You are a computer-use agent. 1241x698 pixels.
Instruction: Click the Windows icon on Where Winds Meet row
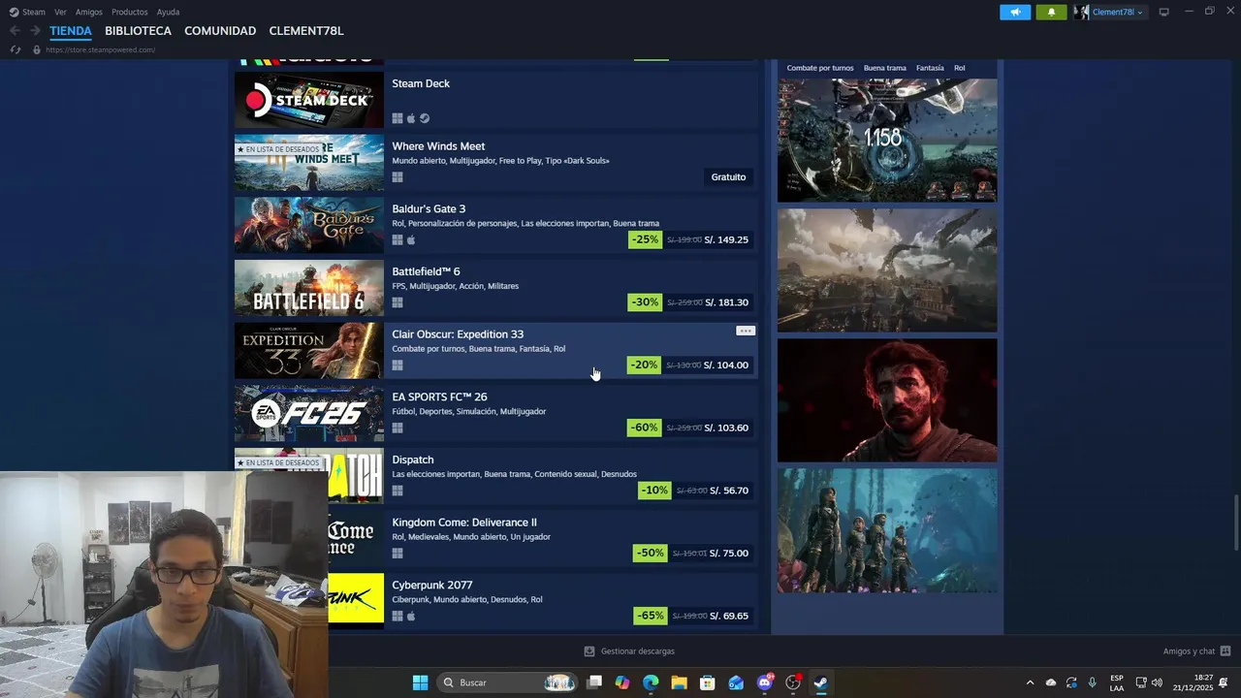pos(398,177)
